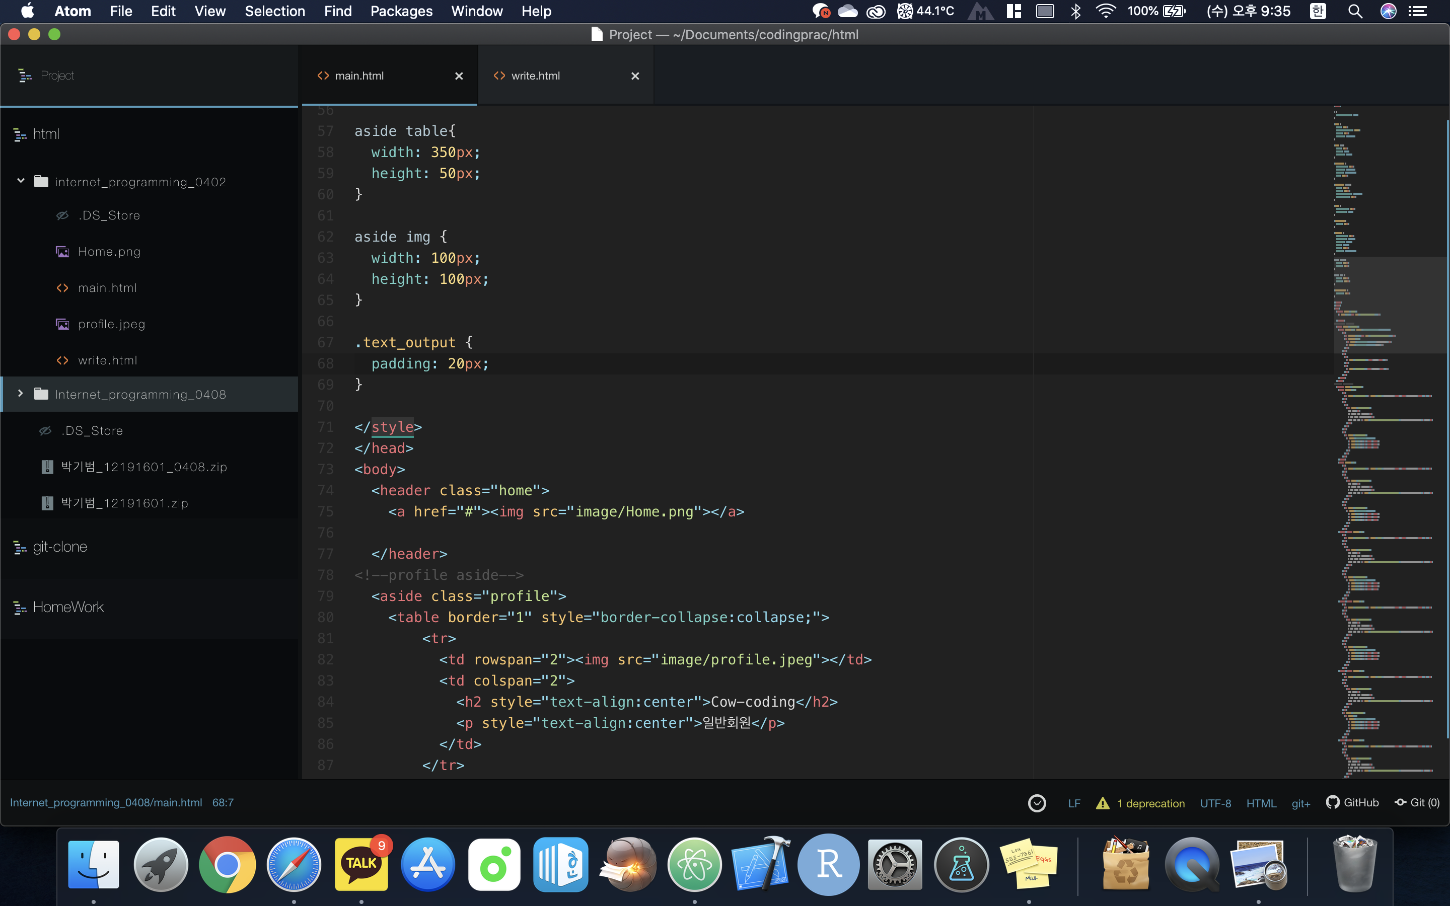Viewport: 1450px width, 906px height.
Task: Click the linter status checkmark icon
Action: coord(1037,803)
